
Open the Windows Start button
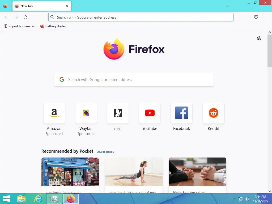point(7,199)
